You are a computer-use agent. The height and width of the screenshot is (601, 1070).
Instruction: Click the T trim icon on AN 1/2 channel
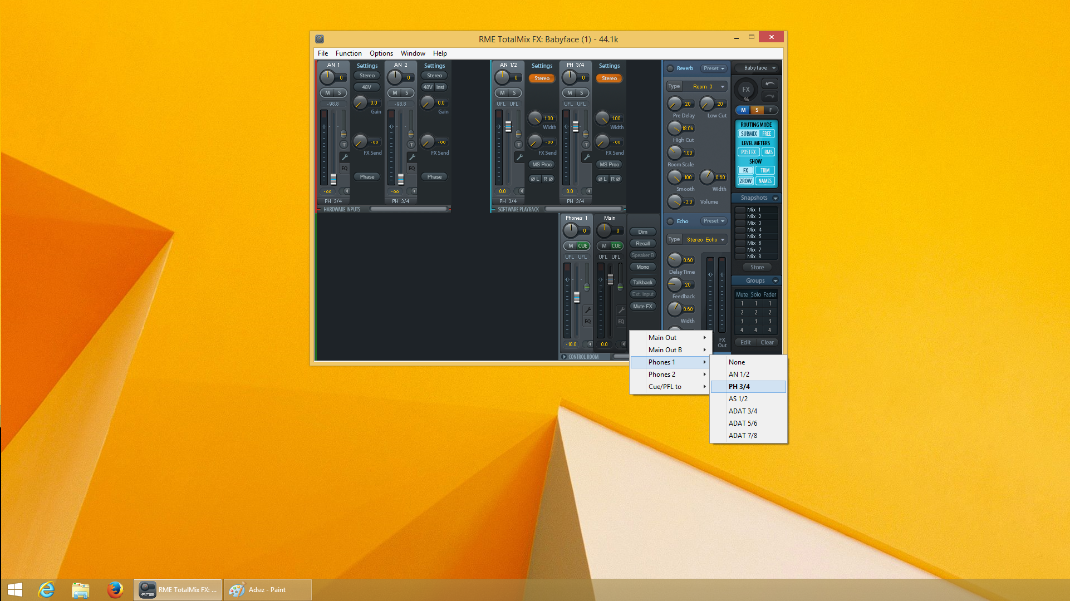click(518, 145)
